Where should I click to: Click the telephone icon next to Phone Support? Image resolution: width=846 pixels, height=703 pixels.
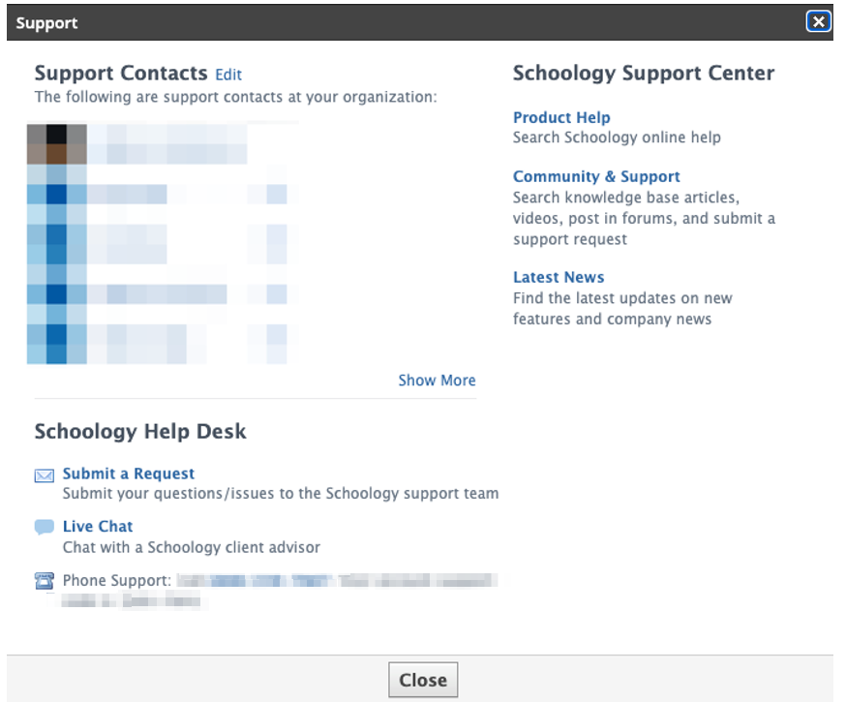(44, 580)
